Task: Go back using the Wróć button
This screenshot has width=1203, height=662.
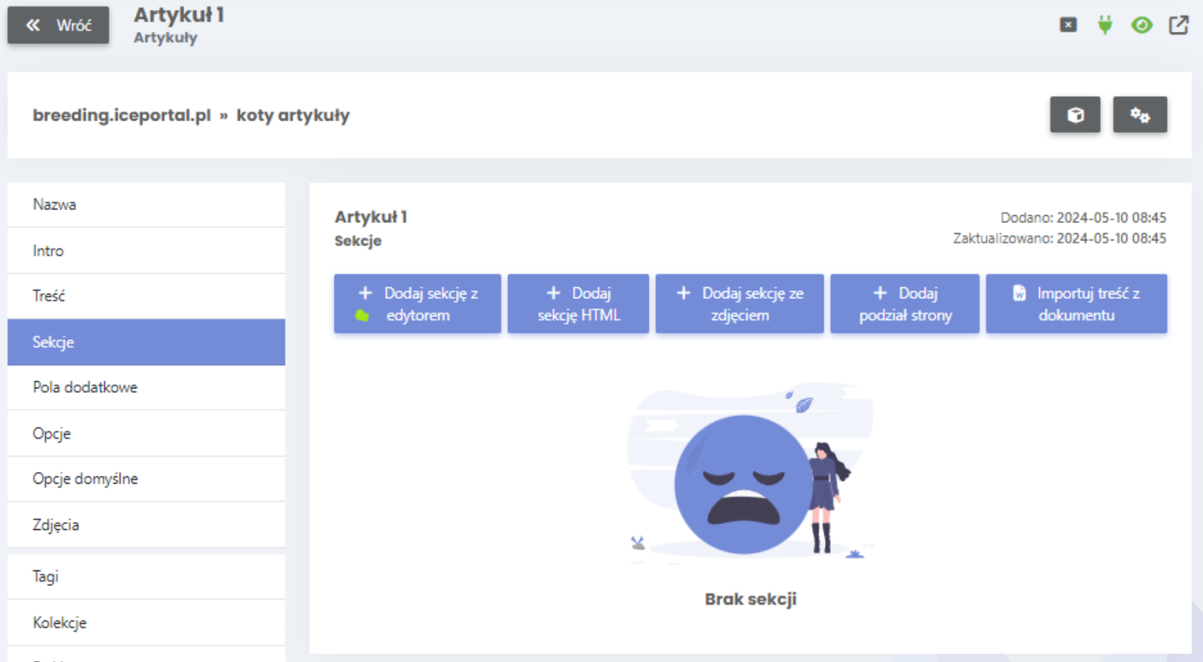Action: tap(59, 25)
